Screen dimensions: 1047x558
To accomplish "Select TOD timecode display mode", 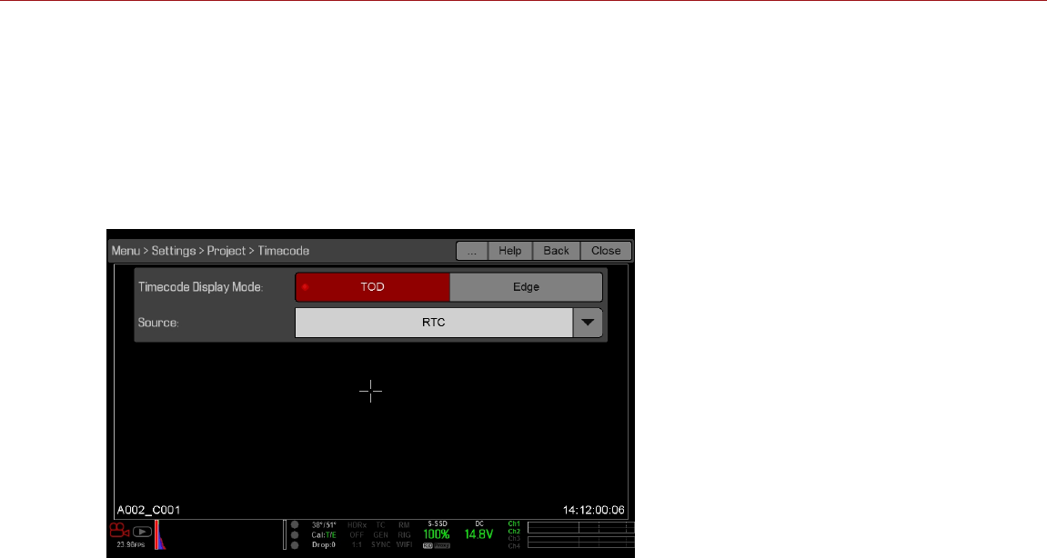I will pos(373,287).
